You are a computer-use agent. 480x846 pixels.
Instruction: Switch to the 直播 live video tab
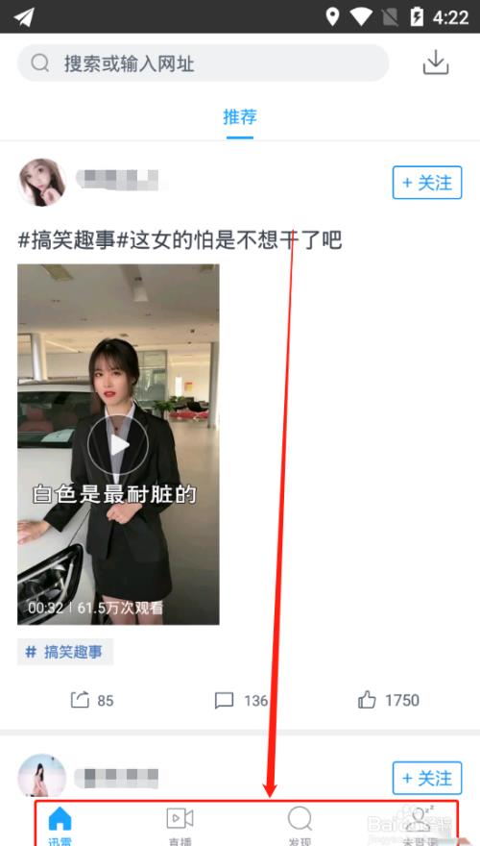pyautogui.click(x=180, y=818)
